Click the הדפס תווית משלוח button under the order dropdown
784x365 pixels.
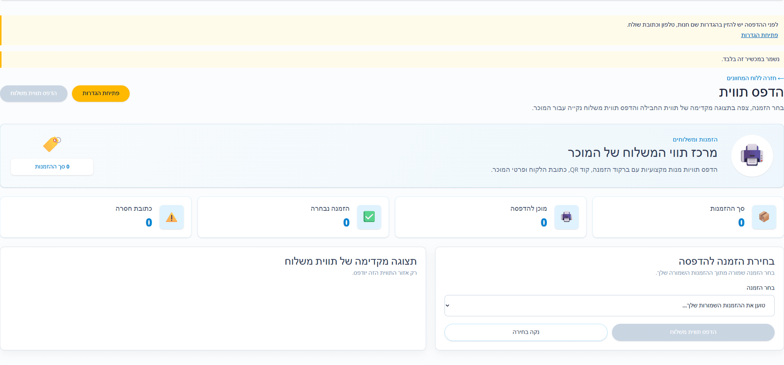(x=693, y=332)
